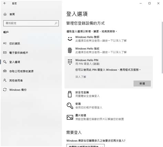Expand the Windows Hello 指紋 option

click(109, 50)
